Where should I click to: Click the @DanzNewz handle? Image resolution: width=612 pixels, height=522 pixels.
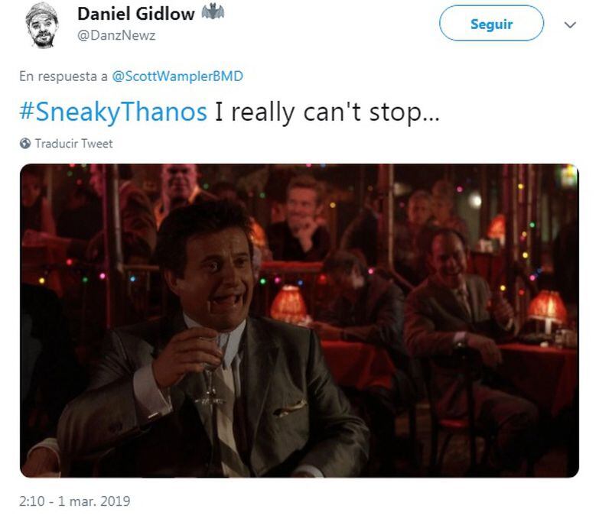point(116,35)
